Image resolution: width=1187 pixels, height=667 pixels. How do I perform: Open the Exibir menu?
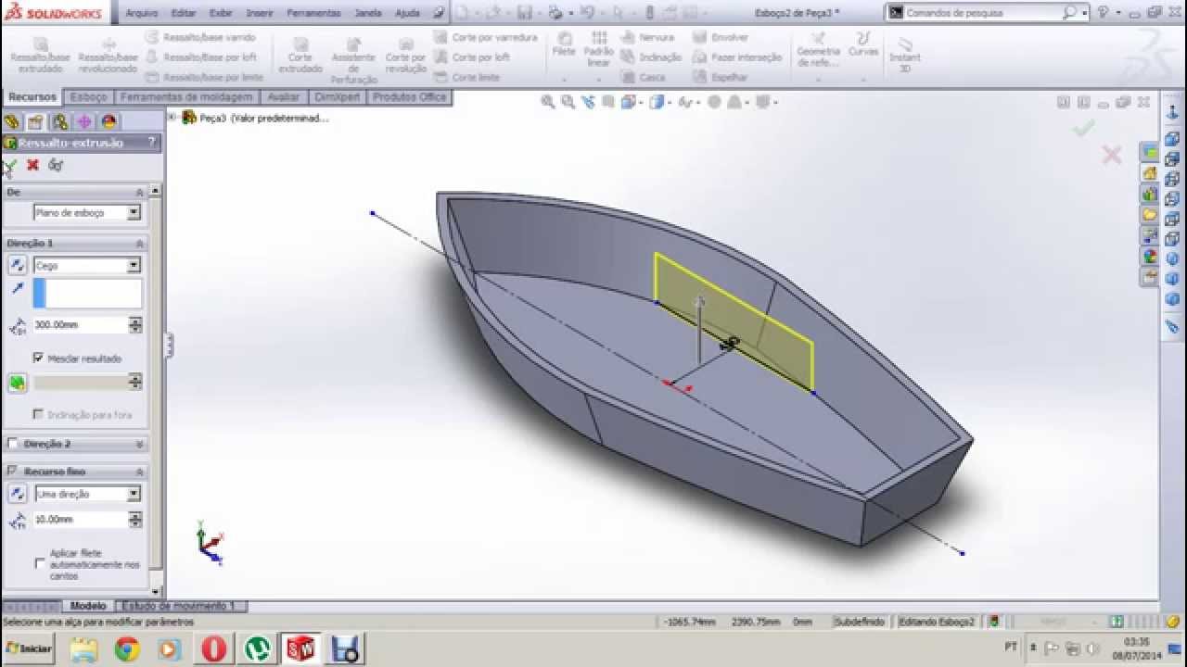221,13
